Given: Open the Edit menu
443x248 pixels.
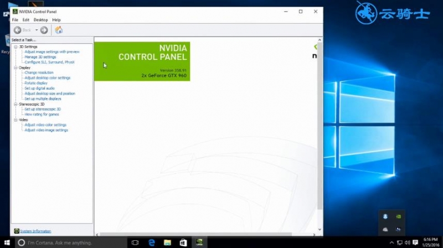Looking at the screenshot, I should tap(25, 20).
